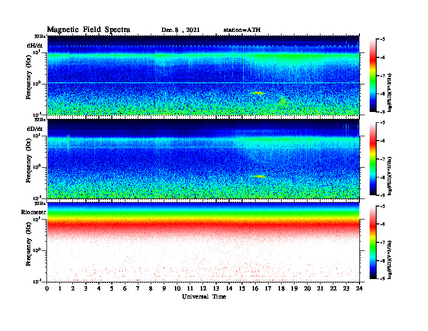This screenshot has width=428, height=331.
Task: Click hour tick label "20" on time axis
Action: coord(307,288)
